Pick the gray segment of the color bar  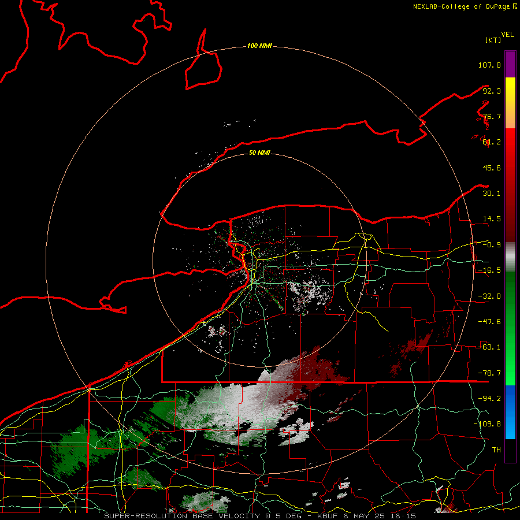(x=510, y=257)
